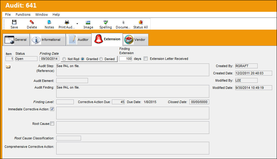The width and height of the screenshot is (277, 159).
Task: Click the Finding Date field
Action: click(x=49, y=59)
